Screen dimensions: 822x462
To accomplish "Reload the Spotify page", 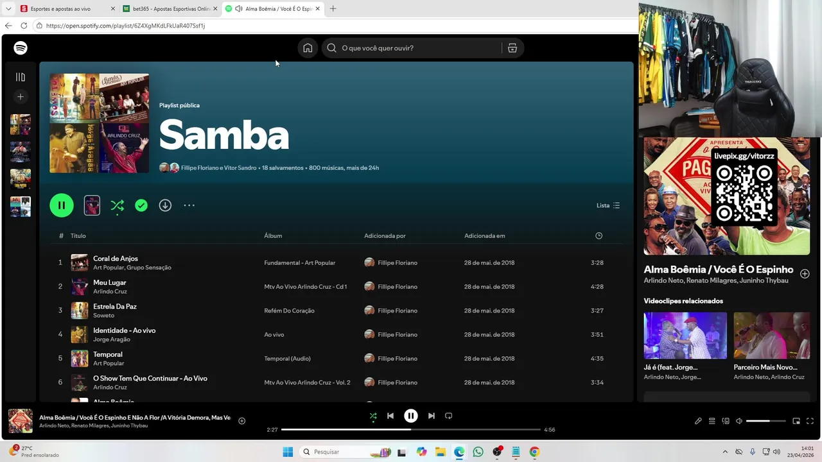I will pyautogui.click(x=24, y=26).
